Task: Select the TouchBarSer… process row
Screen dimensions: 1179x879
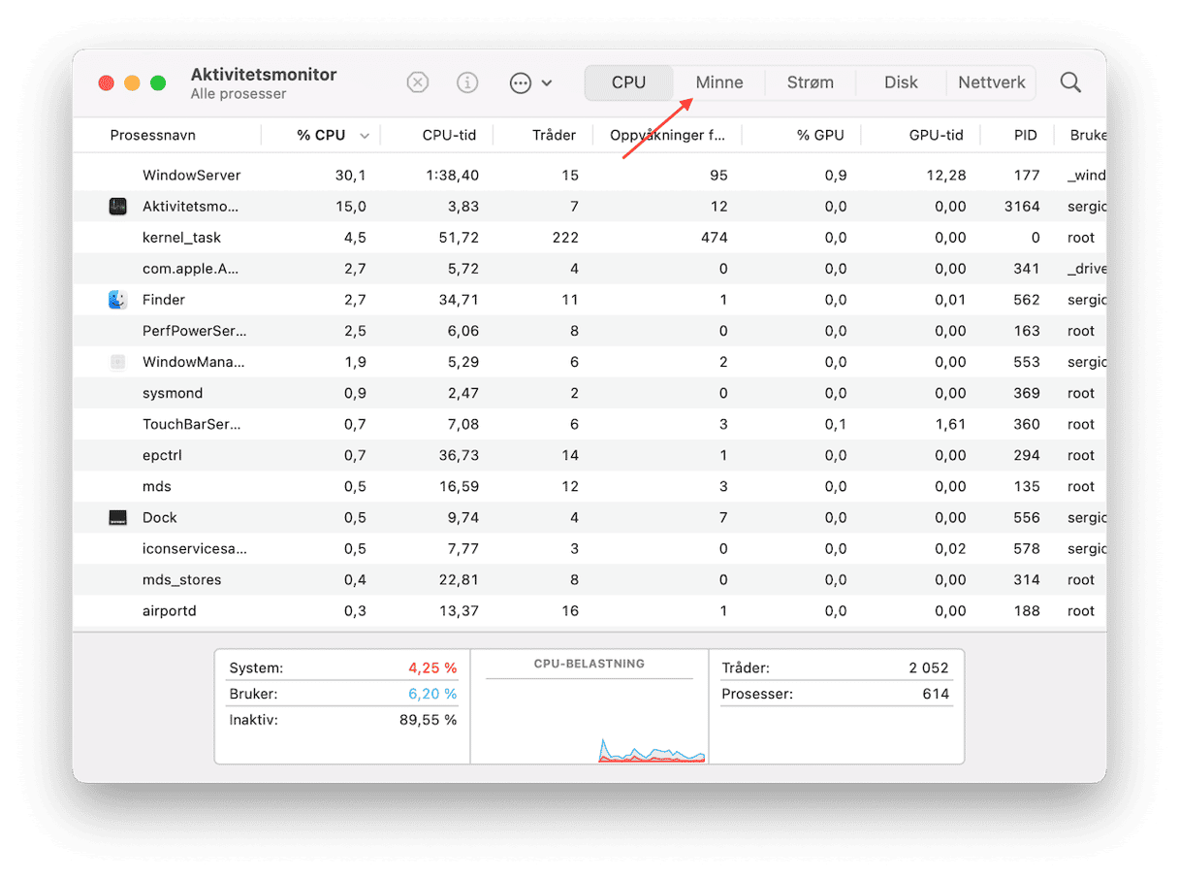Action: [589, 424]
